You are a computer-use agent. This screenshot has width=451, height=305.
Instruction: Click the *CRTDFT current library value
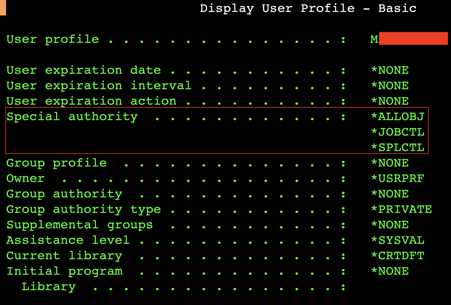[398, 255]
